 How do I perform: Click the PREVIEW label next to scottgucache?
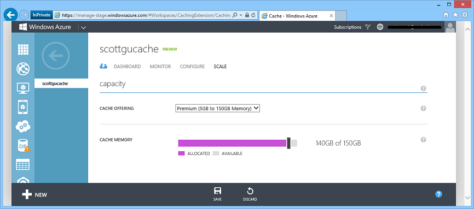pyautogui.click(x=170, y=50)
